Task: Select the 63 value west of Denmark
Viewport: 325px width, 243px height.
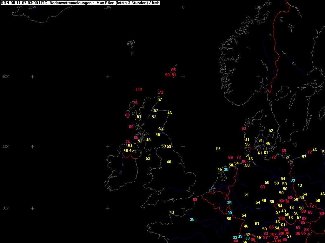Action: click(244, 128)
